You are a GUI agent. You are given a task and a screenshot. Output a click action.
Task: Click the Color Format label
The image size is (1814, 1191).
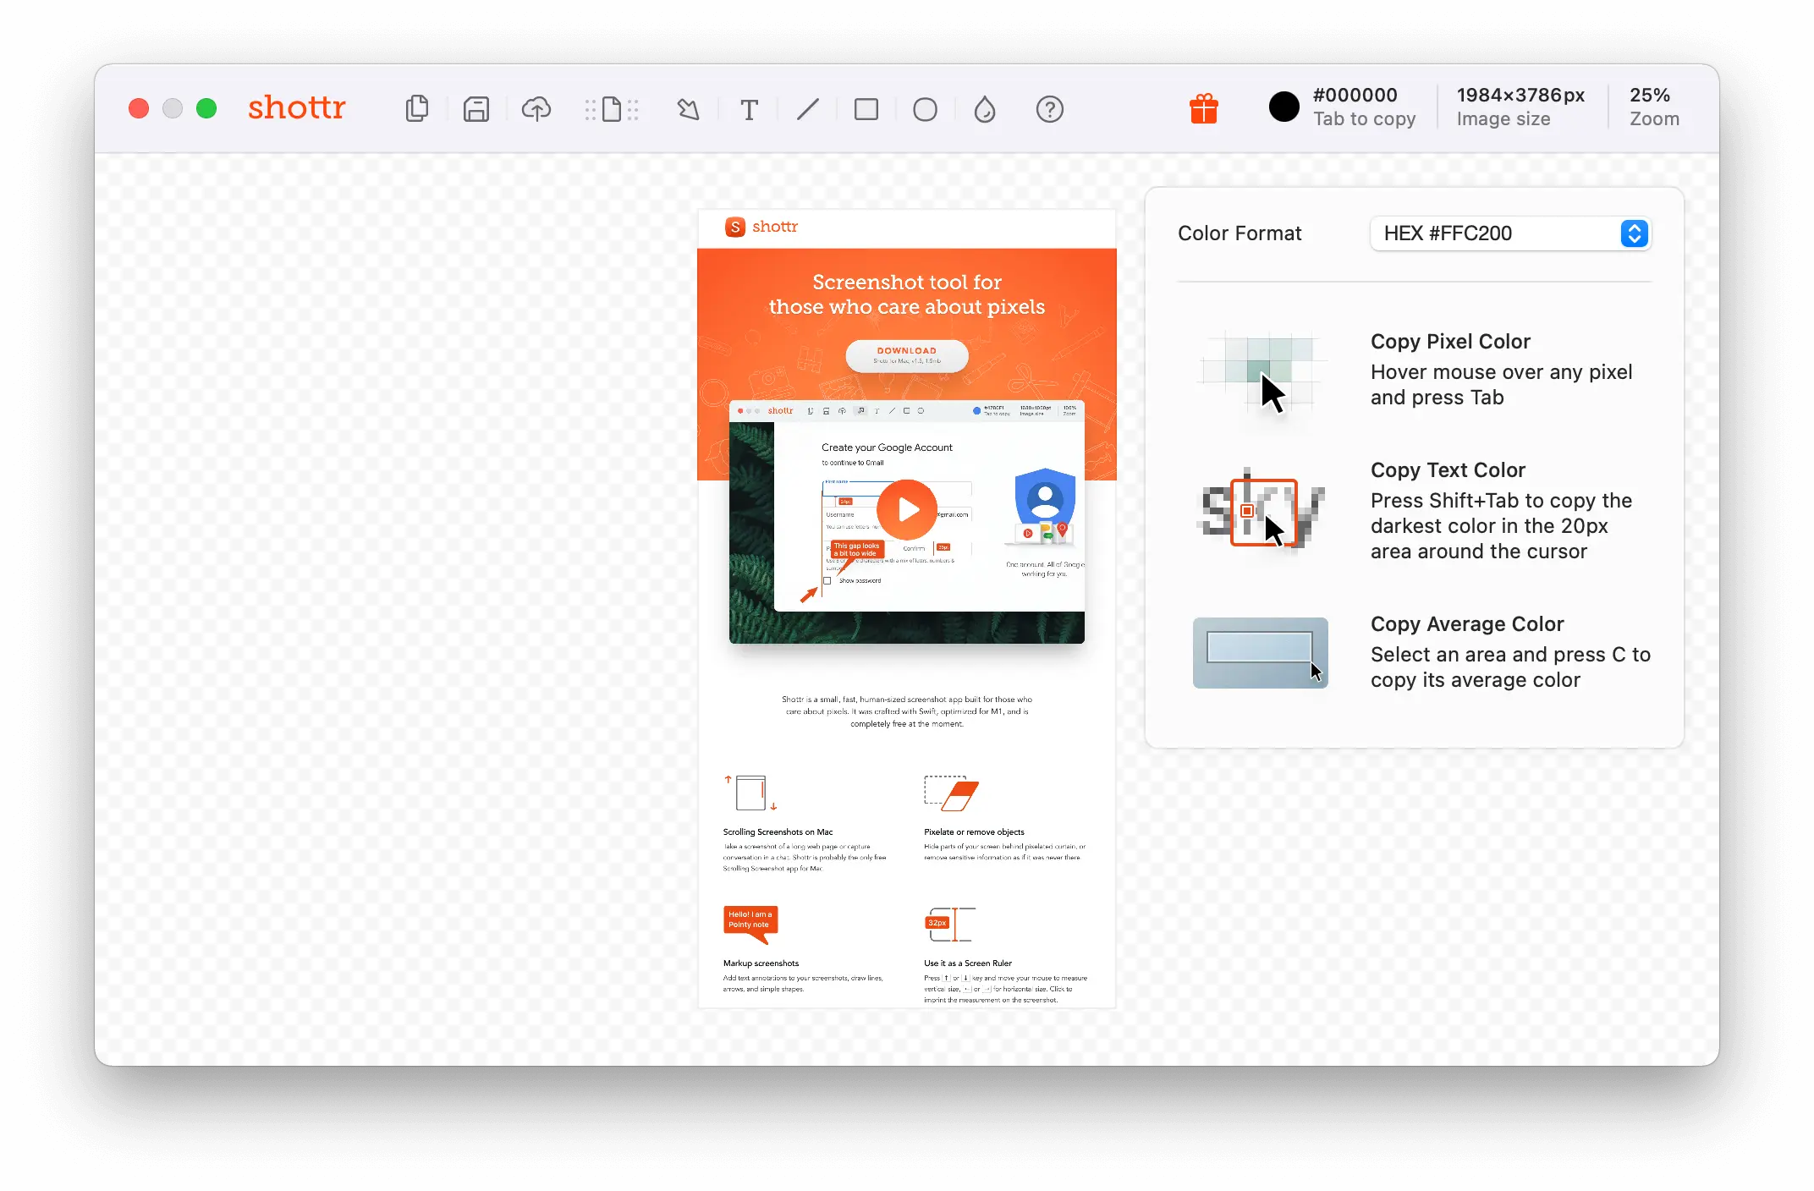[1240, 233]
